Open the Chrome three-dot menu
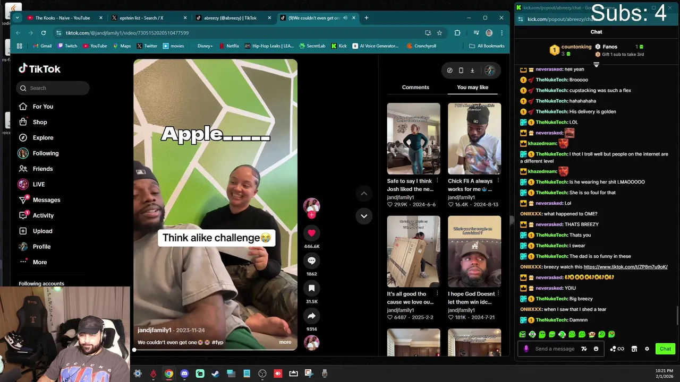 (501, 33)
